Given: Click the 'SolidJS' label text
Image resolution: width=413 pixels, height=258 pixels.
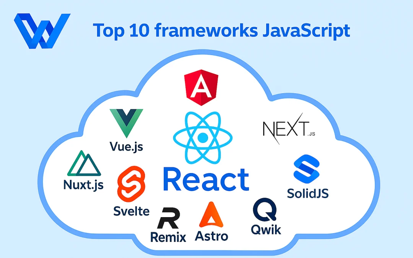Looking at the screenshot, I should (x=308, y=193).
